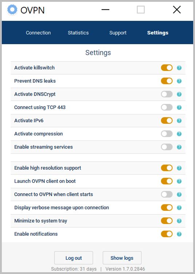View help for Enable streaming services
Viewport: 195px width, 274px height.
pos(179,147)
